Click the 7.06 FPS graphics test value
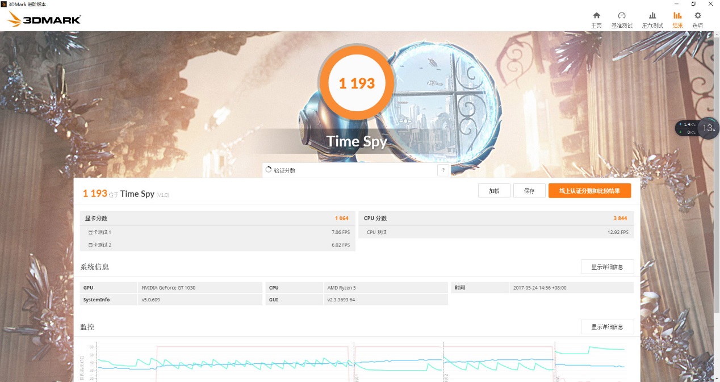720x382 pixels. [341, 232]
